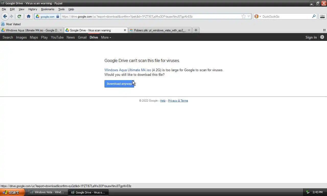Go to Images in the Google bar
This screenshot has height=196, width=327.
(x=21, y=37)
